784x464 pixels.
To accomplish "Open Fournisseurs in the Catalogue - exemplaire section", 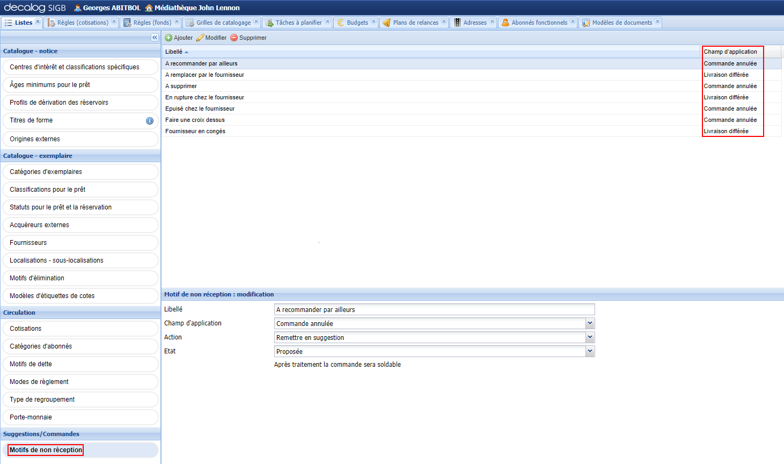I will [80, 242].
